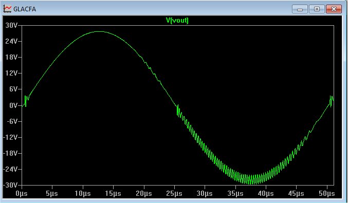
Task: Click the 30V vertical axis label
Action: click(11, 25)
